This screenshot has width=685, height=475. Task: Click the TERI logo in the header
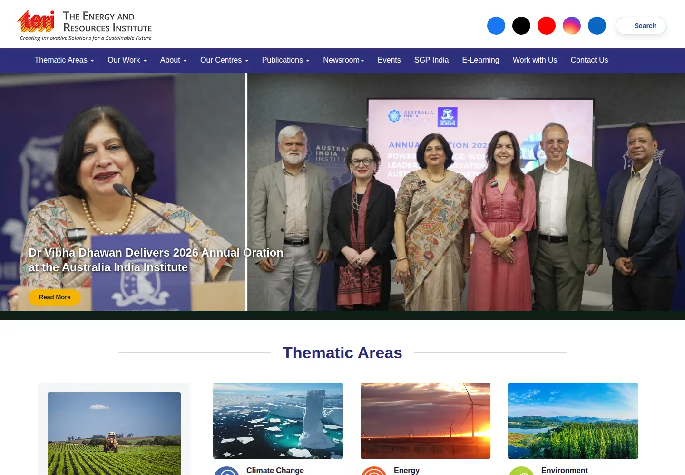click(86, 25)
